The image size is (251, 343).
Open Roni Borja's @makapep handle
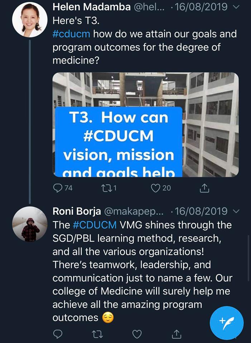pyautogui.click(x=133, y=212)
